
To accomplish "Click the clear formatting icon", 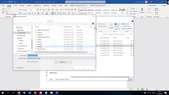I will 48,10.
